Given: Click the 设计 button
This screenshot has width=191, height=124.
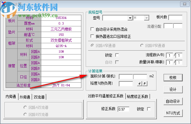Looking at the screenshot, I should tap(173, 89).
